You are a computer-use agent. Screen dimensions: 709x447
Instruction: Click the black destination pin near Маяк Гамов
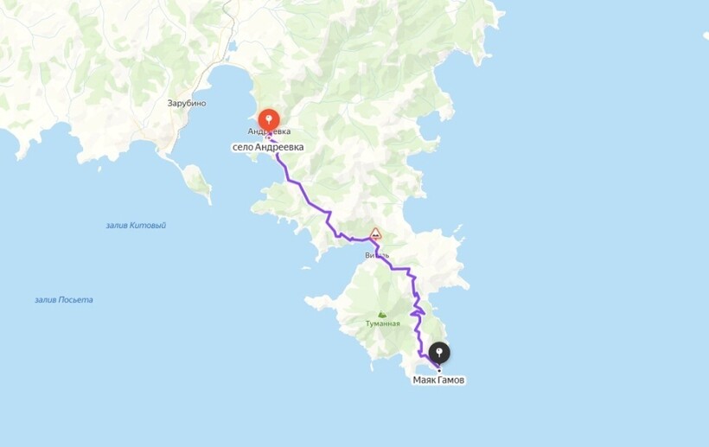pyautogui.click(x=439, y=353)
